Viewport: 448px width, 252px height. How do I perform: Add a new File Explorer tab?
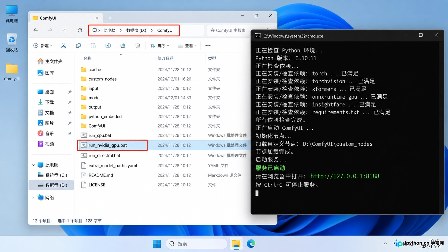pyautogui.click(x=110, y=18)
